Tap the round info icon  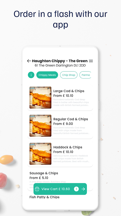tap(31, 75)
